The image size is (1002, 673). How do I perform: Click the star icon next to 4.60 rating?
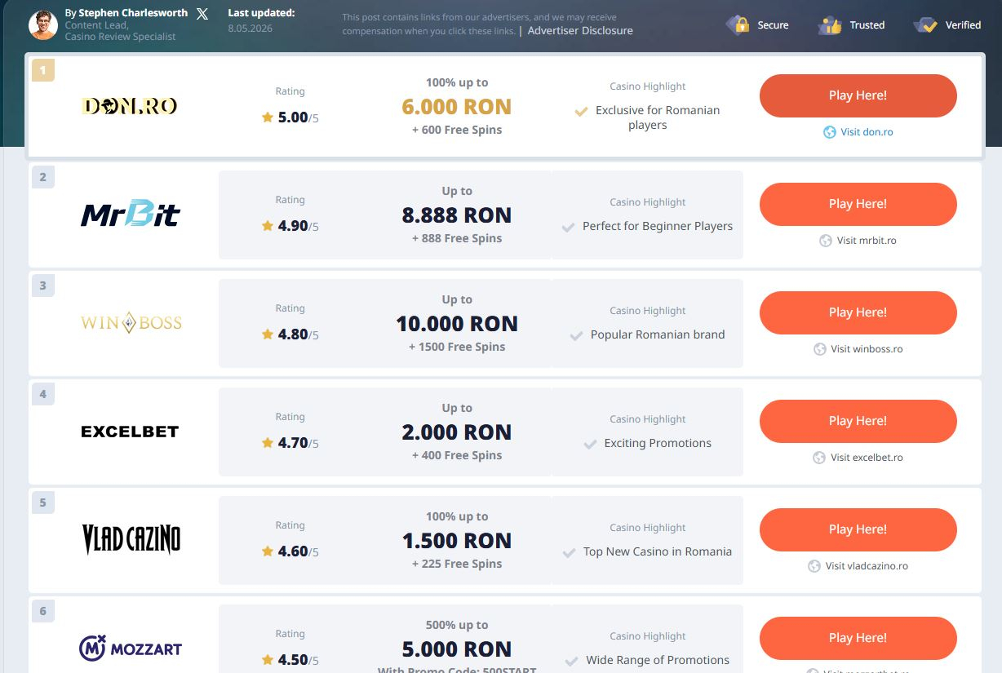pyautogui.click(x=268, y=551)
